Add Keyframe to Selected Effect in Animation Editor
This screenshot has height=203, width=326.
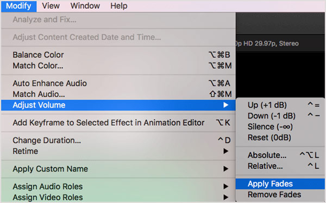(118, 123)
